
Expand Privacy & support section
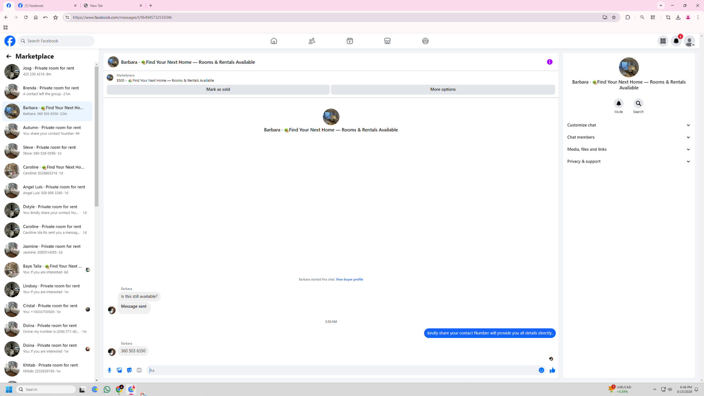pyautogui.click(x=628, y=161)
